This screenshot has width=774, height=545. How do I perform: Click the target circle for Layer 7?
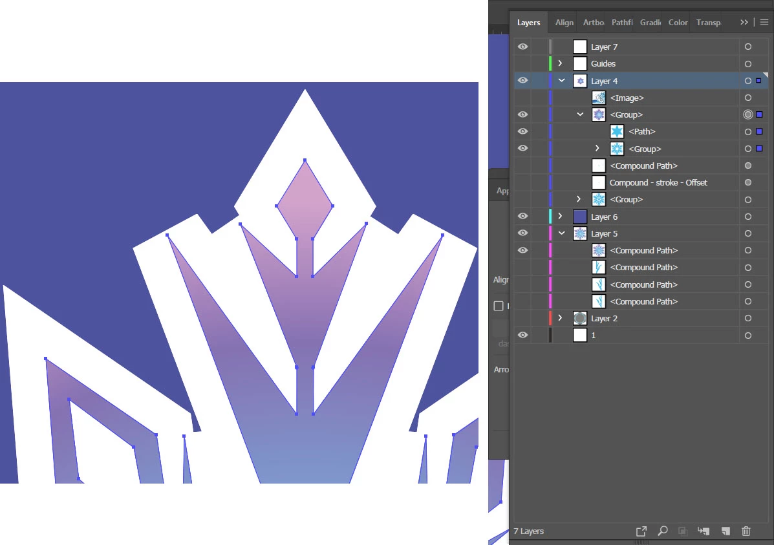point(748,47)
